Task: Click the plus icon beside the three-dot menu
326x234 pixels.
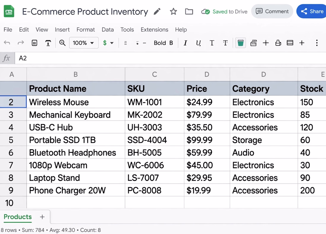Action: point(302,43)
